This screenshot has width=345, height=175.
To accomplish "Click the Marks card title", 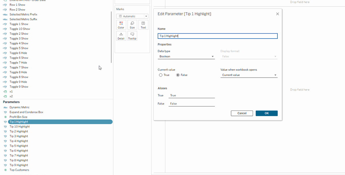I will coord(120,9).
